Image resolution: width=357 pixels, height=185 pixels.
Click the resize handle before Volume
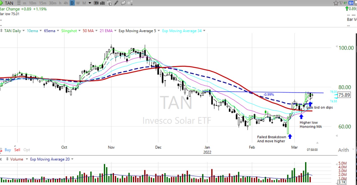(7, 159)
